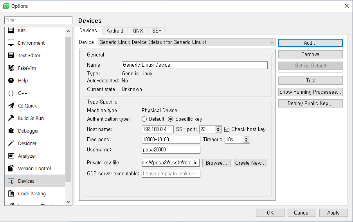Click the Host name field
Screen dimensions: 353x222
point(158,129)
